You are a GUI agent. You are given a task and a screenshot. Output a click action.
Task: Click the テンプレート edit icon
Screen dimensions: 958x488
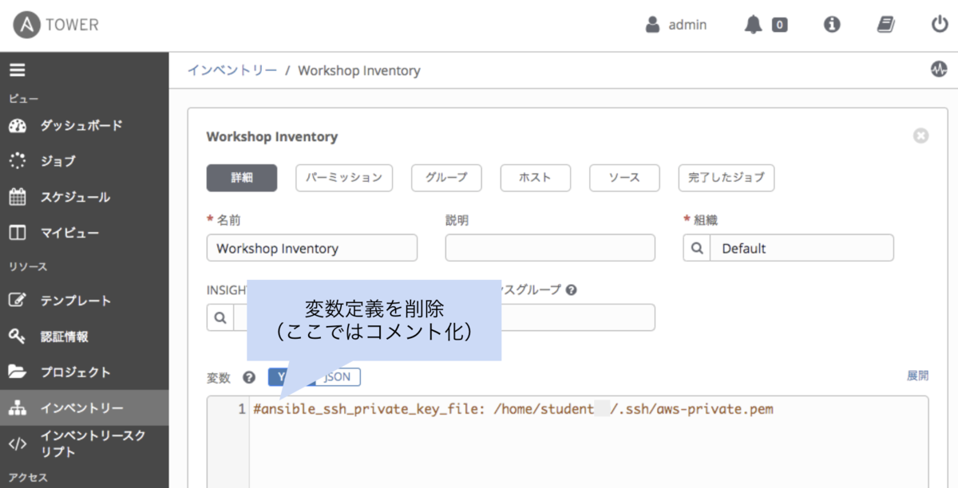[18, 301]
